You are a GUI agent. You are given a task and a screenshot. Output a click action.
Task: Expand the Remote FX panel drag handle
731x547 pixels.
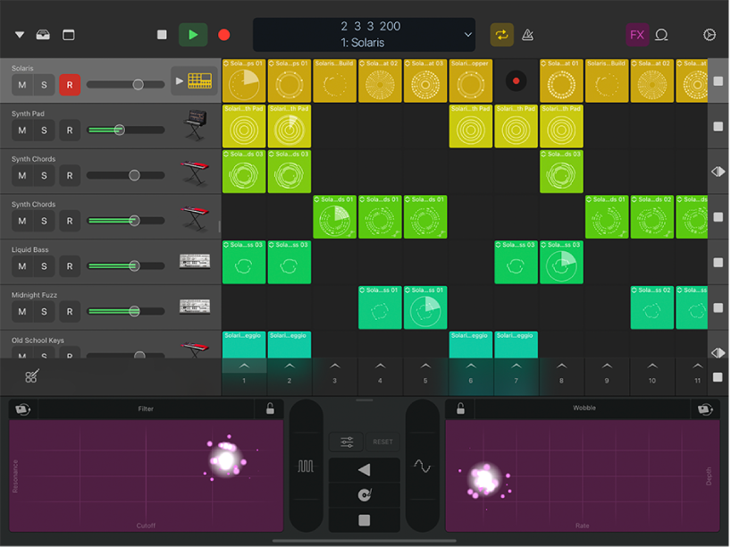pyautogui.click(x=364, y=400)
